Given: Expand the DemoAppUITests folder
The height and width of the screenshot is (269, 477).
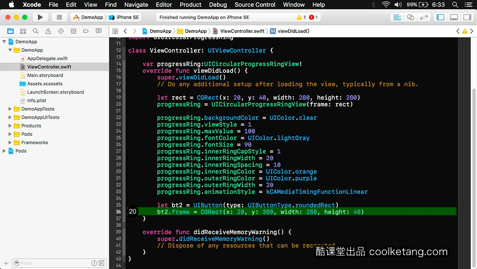Looking at the screenshot, I should point(10,117).
